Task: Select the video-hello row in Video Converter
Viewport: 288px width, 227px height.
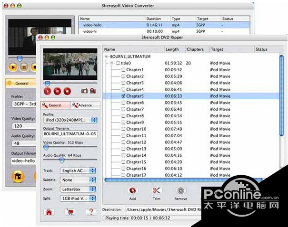Action: point(164,25)
